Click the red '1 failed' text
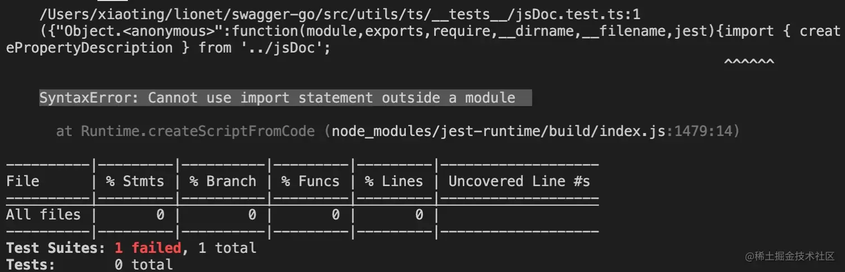Viewport: 845px width, 272px height. [x=148, y=247]
